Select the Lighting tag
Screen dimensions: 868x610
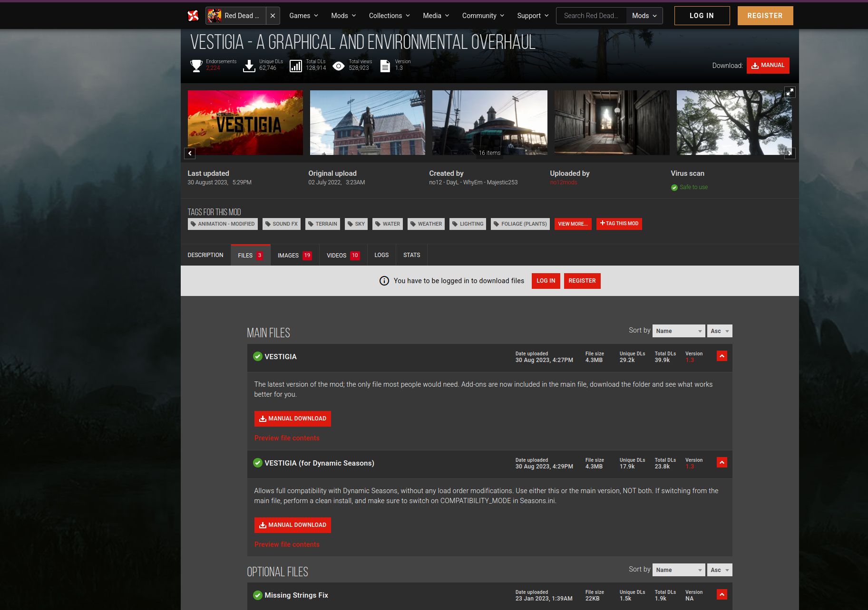(x=468, y=224)
